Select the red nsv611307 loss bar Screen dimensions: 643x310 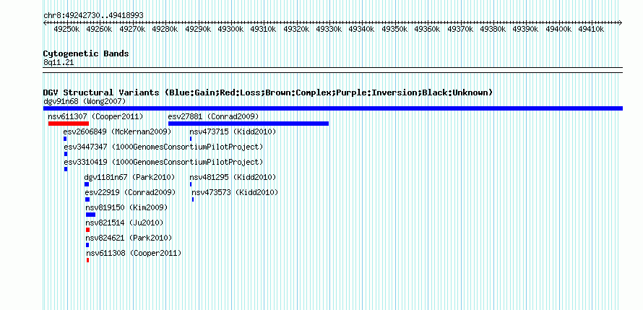69,124
